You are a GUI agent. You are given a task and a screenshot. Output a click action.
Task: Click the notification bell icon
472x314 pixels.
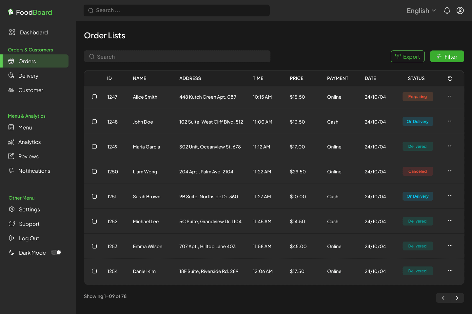(447, 10)
